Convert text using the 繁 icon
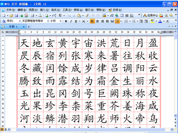 point(60,15)
